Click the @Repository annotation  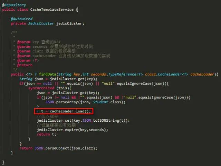14,5
